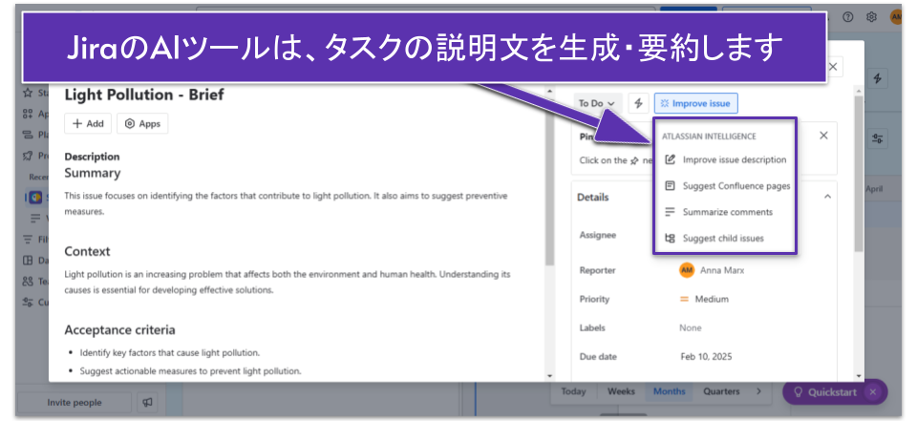Change the Medium priority value
Image resolution: width=917 pixels, height=421 pixels.
coord(712,299)
